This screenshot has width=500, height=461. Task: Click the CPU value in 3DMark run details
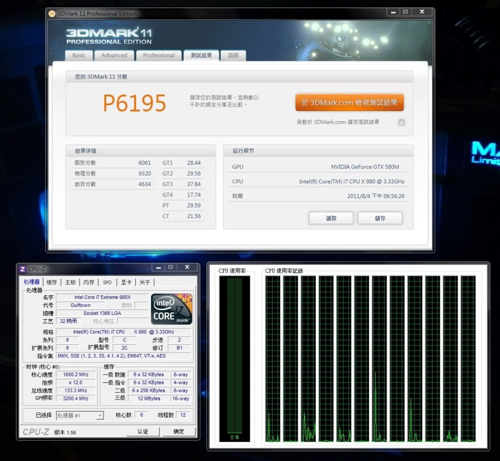[352, 181]
